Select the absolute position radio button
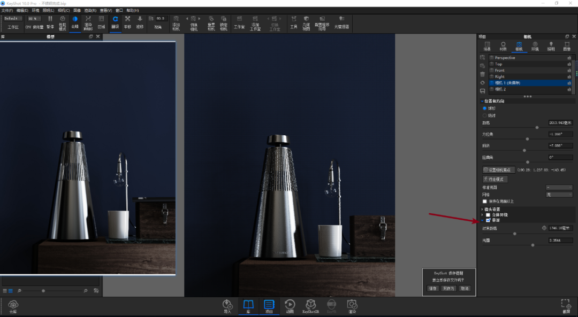The image size is (578, 317). [484, 115]
